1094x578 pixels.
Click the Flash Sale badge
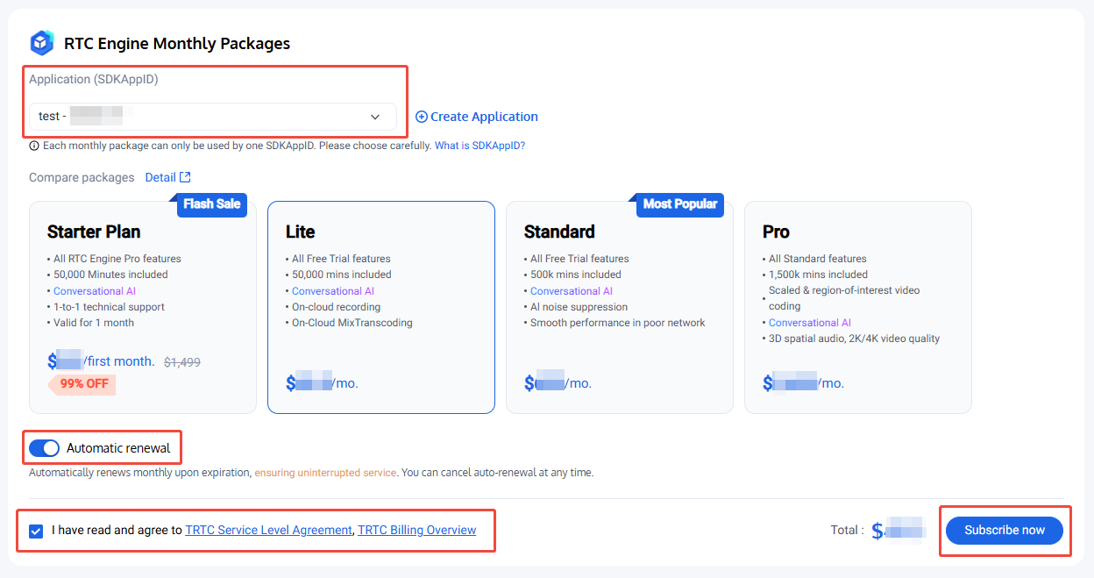tap(211, 204)
